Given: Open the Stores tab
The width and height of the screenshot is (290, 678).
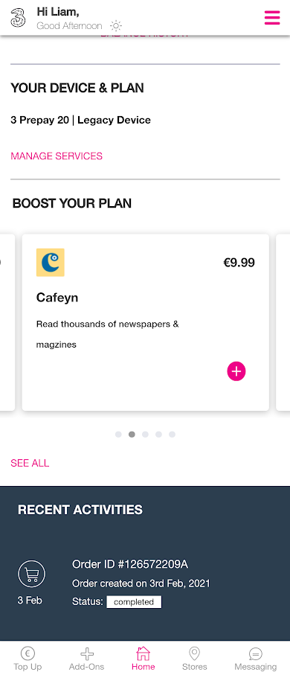Looking at the screenshot, I should tap(195, 659).
